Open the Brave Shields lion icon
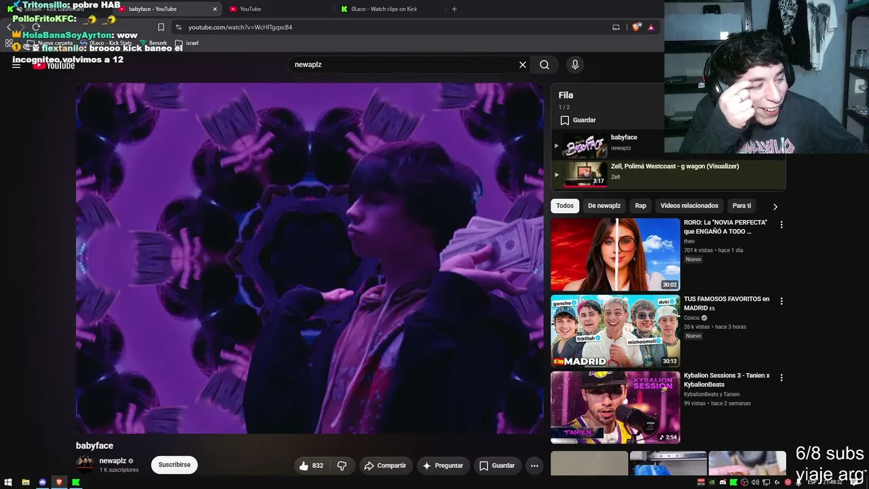The height and width of the screenshot is (489, 869). pyautogui.click(x=636, y=27)
